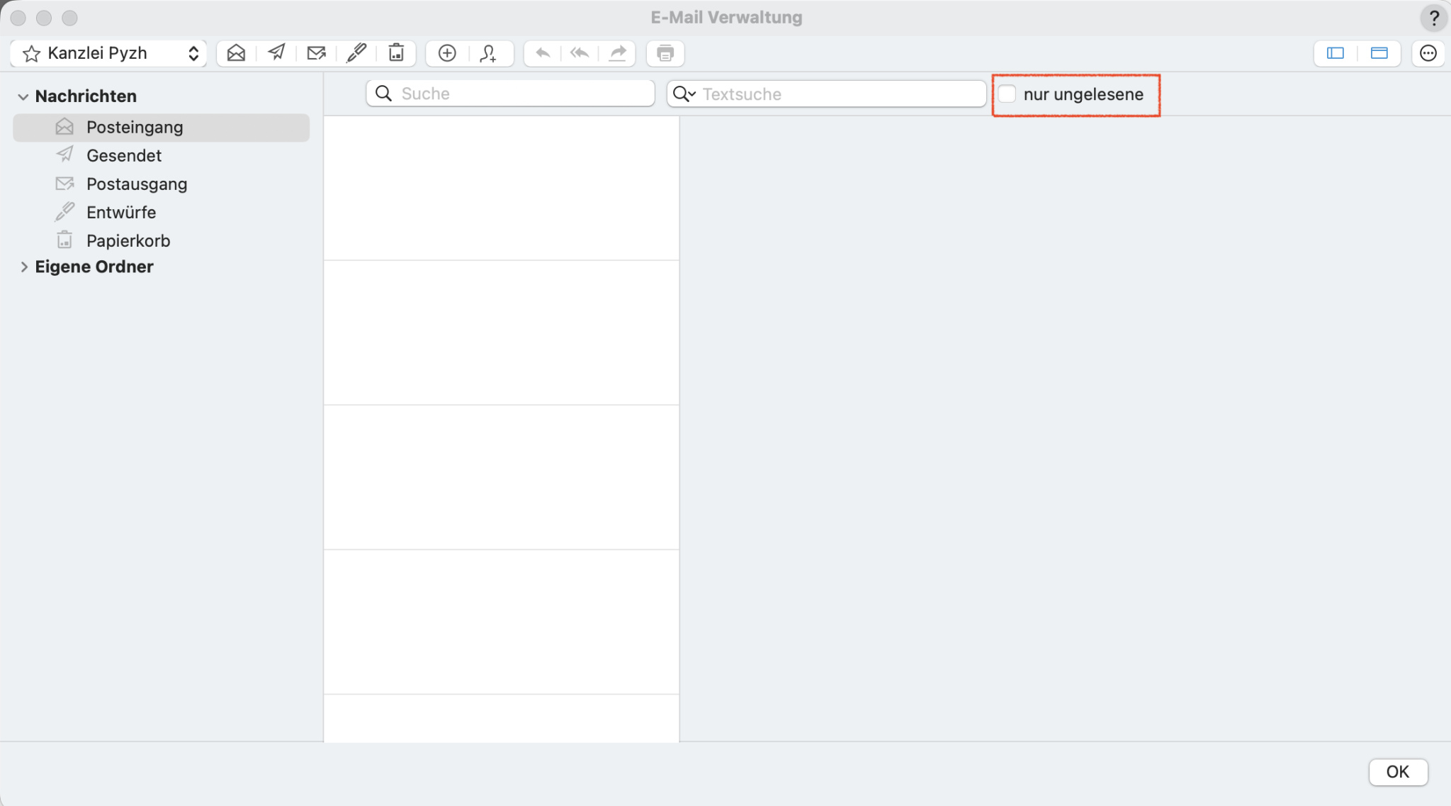Click the add contact icon

coord(488,53)
